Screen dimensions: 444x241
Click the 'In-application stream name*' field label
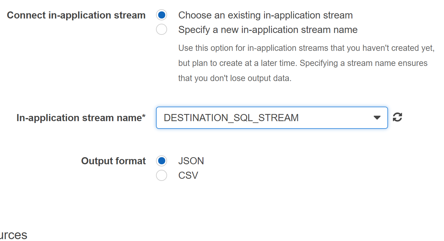81,118
